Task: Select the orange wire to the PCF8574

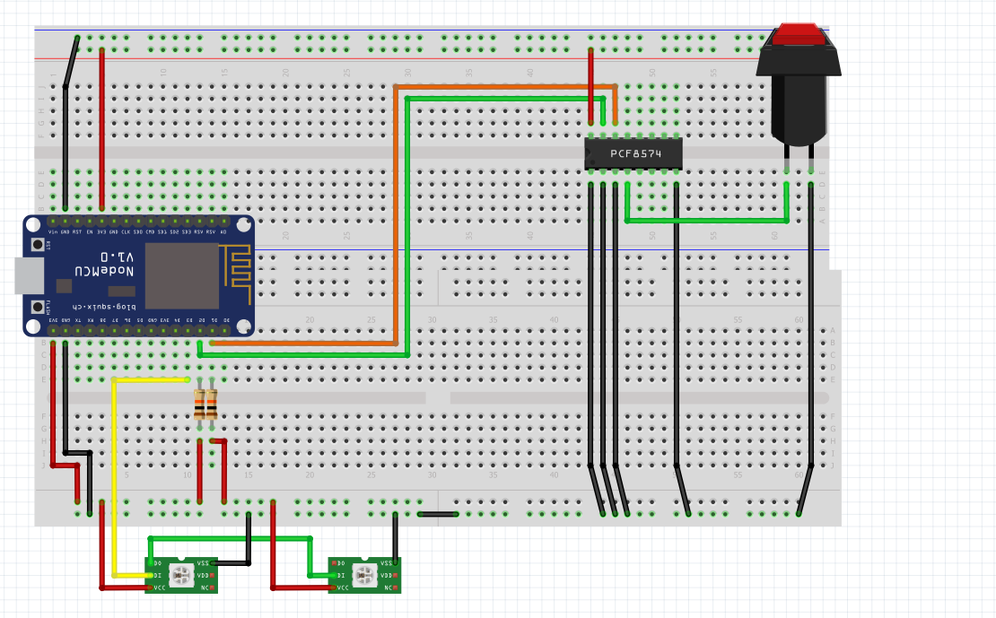Action: 396,216
